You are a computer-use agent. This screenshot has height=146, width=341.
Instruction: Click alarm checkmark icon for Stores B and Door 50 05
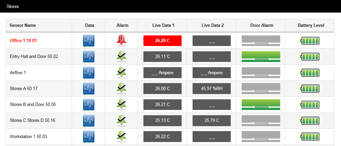pyautogui.click(x=122, y=105)
